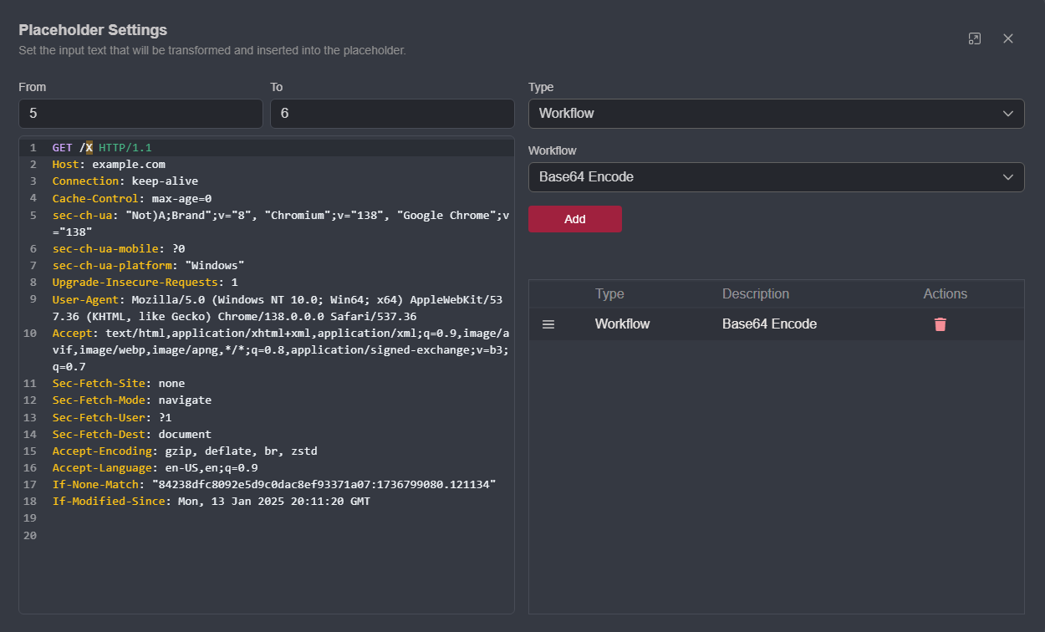Click GET method in the request editor

point(62,148)
